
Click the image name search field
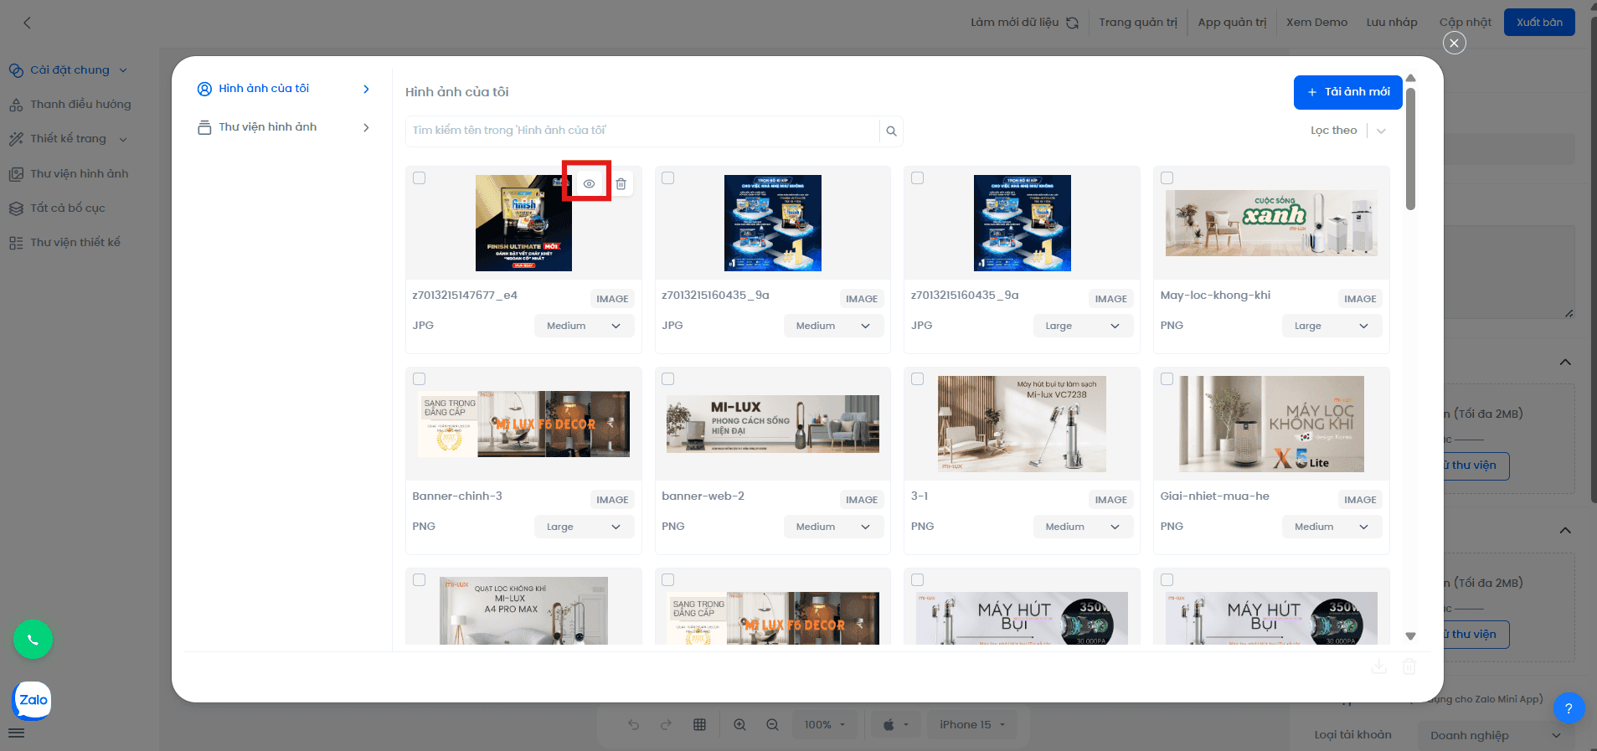(642, 131)
